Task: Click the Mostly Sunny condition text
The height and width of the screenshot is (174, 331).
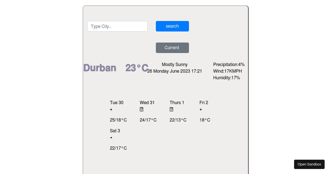Action: [175, 64]
